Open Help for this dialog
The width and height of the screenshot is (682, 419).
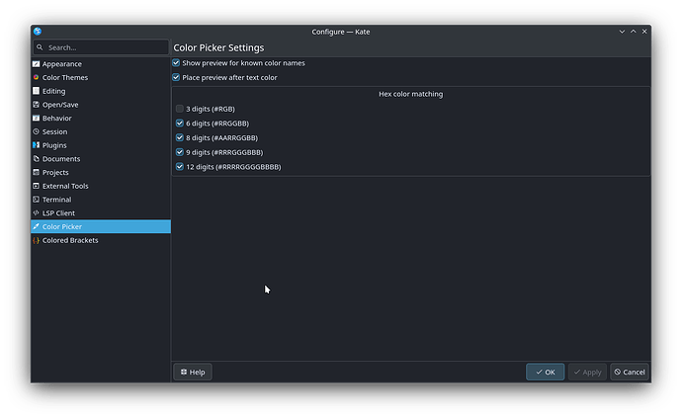coord(193,372)
